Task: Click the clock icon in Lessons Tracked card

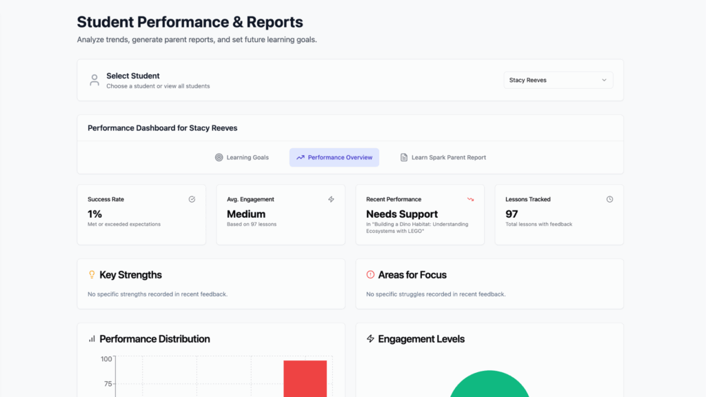Action: (609, 199)
